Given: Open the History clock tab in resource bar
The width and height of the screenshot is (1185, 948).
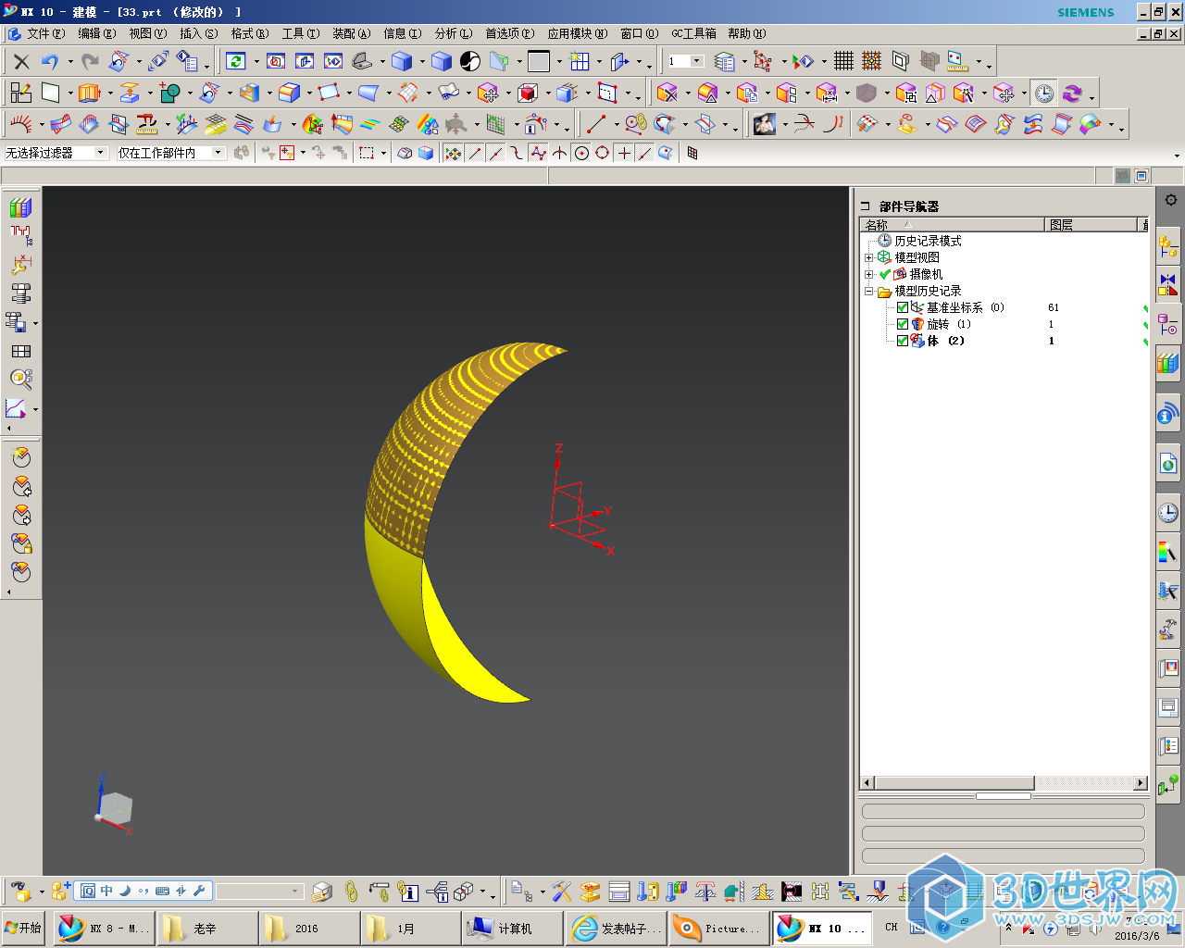Looking at the screenshot, I should 1168,513.
